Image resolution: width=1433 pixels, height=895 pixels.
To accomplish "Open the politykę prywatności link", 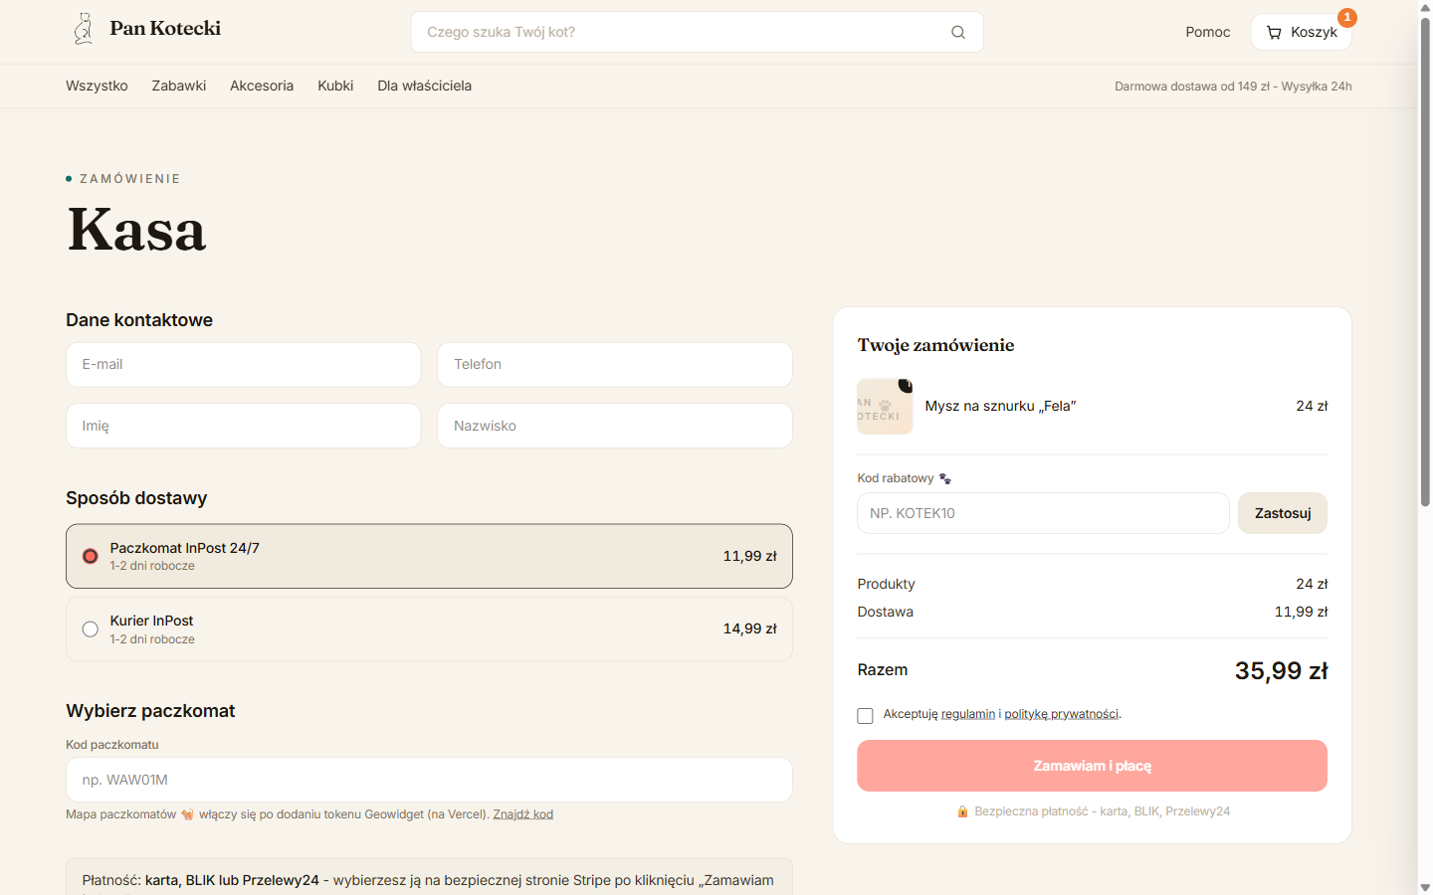I will (x=1062, y=714).
